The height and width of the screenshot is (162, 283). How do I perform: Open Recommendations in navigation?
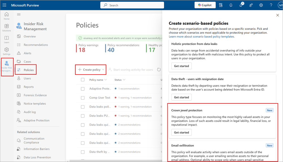[36, 45]
